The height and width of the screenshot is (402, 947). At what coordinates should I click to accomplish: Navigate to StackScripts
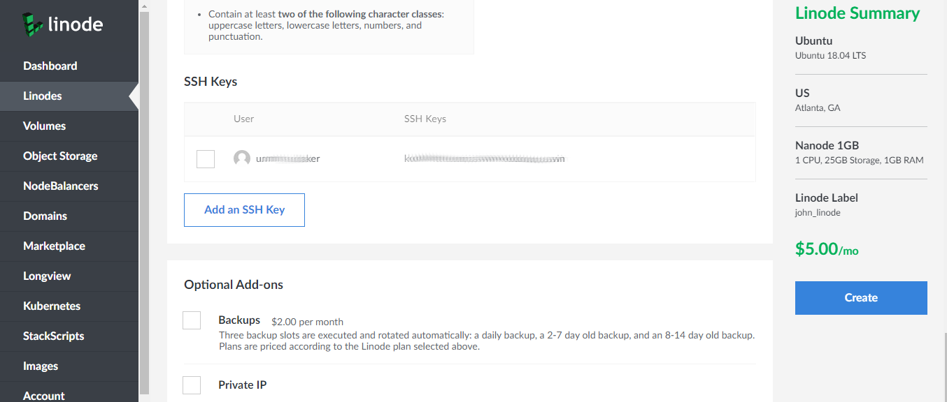coord(54,336)
